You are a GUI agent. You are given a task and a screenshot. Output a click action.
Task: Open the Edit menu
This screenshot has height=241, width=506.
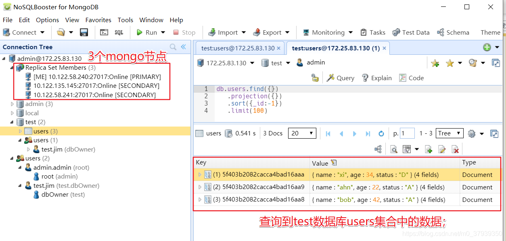tap(24, 20)
